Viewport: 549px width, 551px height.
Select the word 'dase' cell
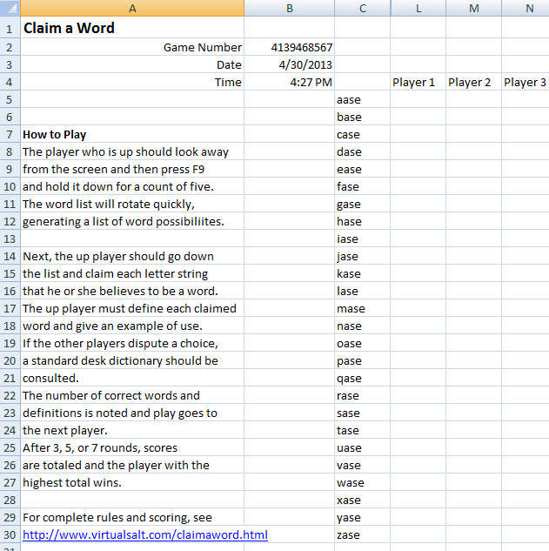[x=363, y=151]
